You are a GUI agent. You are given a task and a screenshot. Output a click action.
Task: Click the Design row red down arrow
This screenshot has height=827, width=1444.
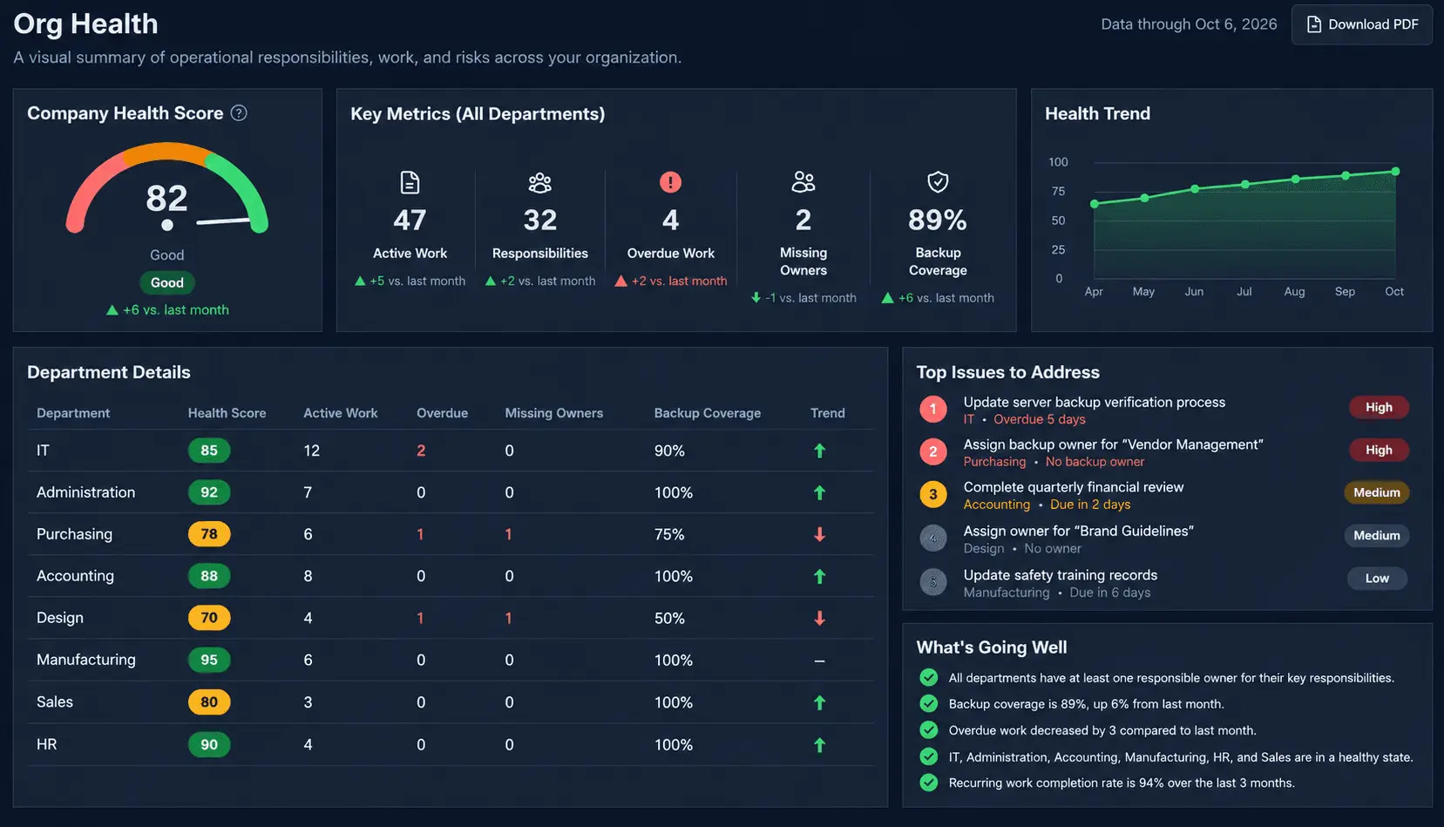[x=819, y=618]
